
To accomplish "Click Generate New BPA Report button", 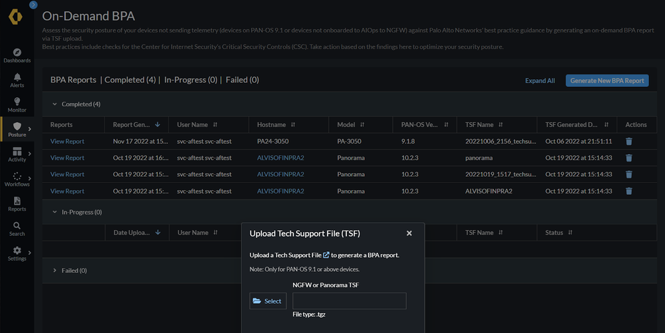I will [x=607, y=80].
